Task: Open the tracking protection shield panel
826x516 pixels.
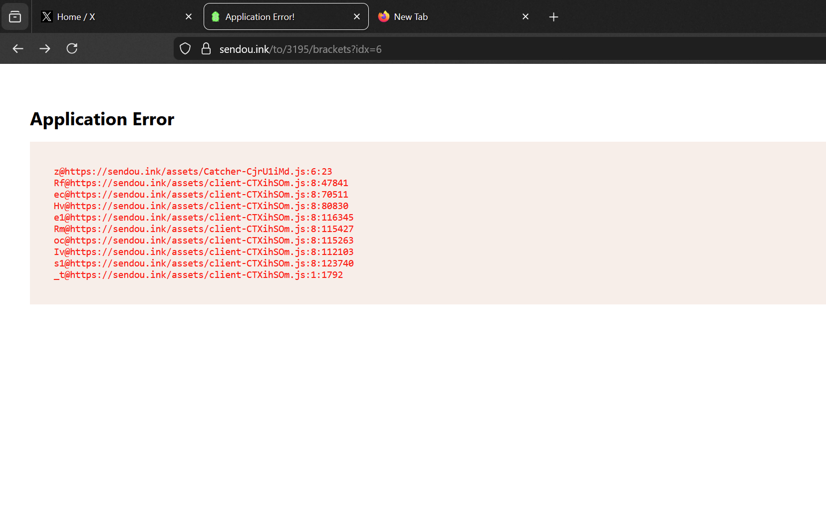Action: click(x=185, y=49)
